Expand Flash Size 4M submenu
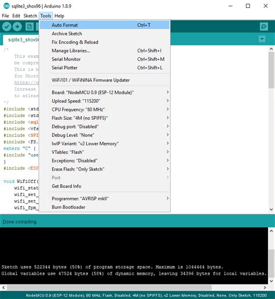This screenshot has width=275, height=299. 104,118
